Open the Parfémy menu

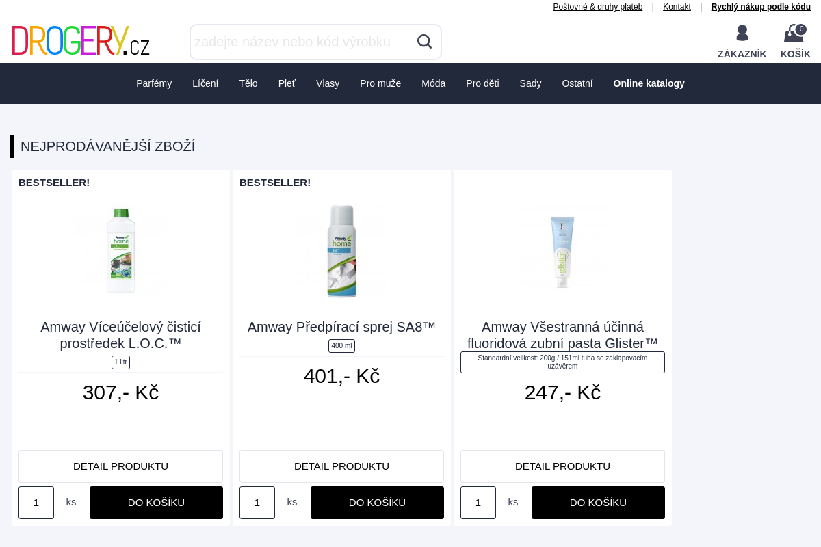coord(154,83)
